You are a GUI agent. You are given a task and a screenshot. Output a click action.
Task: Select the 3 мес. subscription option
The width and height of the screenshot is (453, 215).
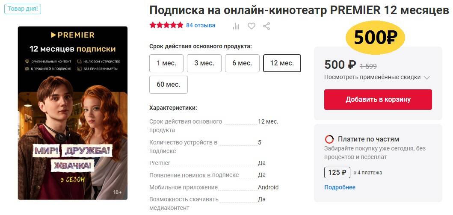pyautogui.click(x=204, y=63)
